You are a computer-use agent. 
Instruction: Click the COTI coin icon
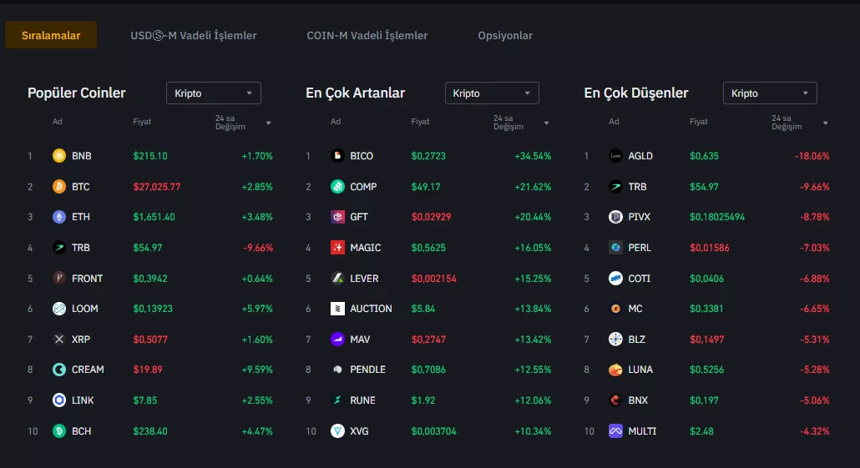pos(615,279)
